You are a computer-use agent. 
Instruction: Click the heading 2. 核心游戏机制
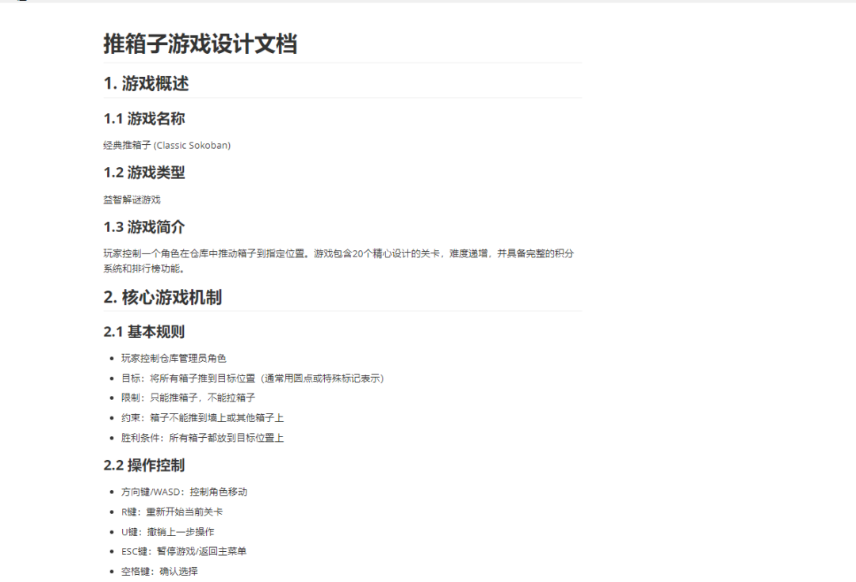point(162,297)
